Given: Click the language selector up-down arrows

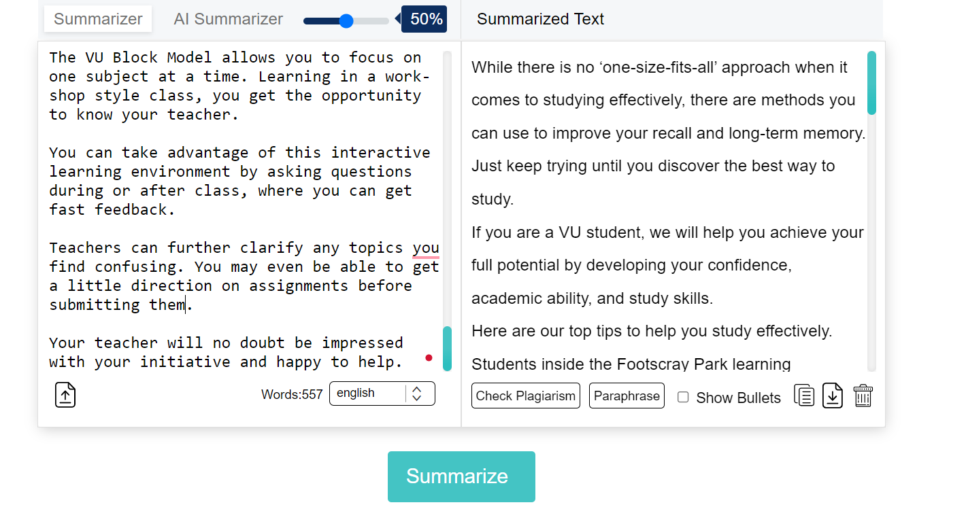Looking at the screenshot, I should (x=417, y=394).
